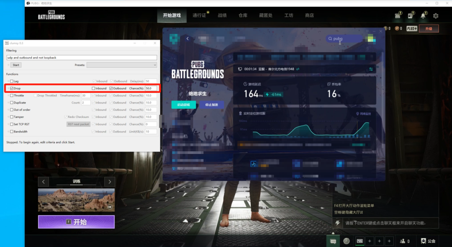Click the arrow icon on training map thumbnail
This screenshot has width=452, height=247.
[x=110, y=207]
